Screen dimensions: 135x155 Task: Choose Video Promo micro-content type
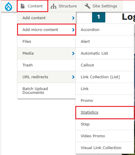[105, 136]
